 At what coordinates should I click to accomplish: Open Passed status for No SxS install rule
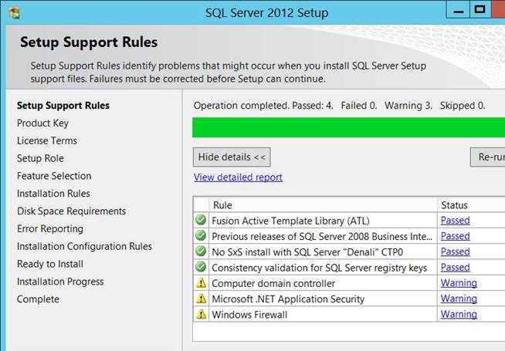tap(455, 251)
